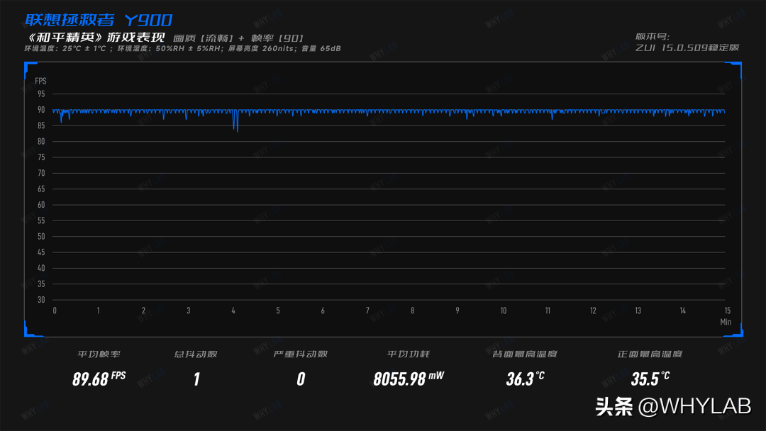Image resolution: width=766 pixels, height=431 pixels.
Task: Select the 65 label on the FPS axis
Action: [x=41, y=189]
